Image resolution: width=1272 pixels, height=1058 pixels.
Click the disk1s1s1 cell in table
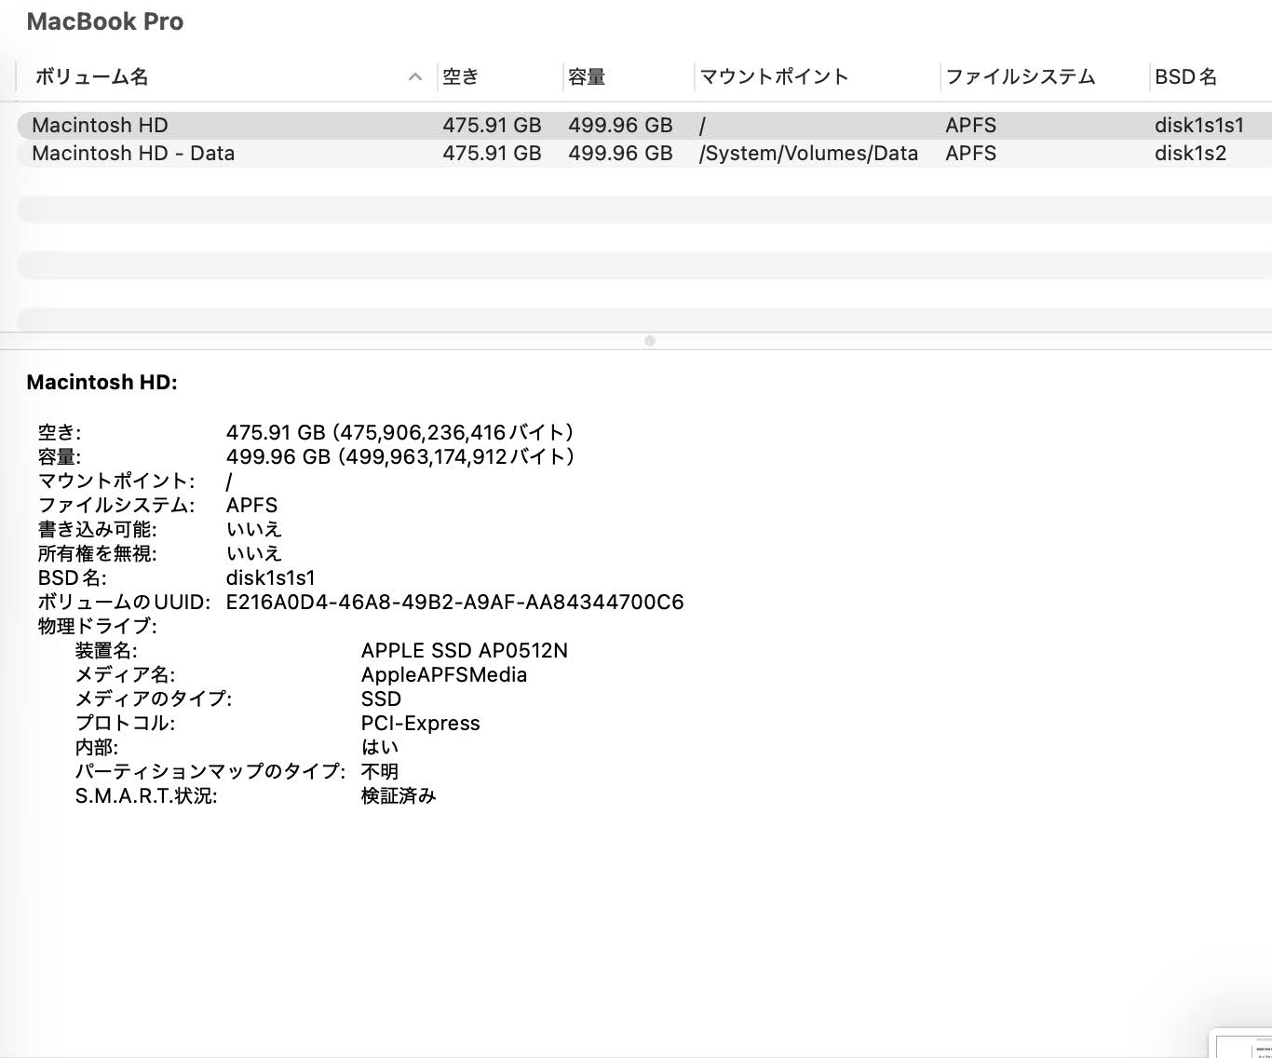(x=1198, y=125)
